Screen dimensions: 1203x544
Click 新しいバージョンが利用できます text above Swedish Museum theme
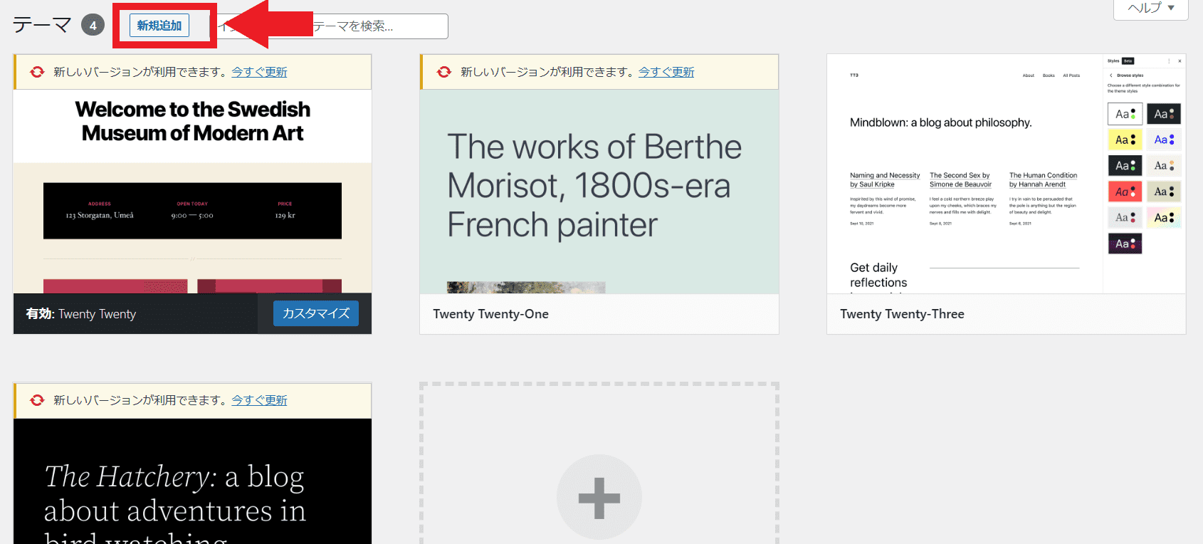coord(140,72)
